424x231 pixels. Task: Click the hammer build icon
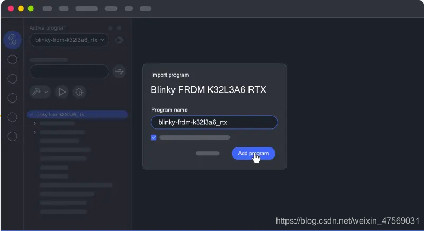36,91
